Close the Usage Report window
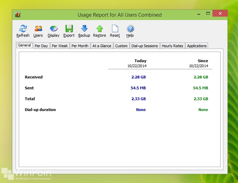Image resolution: width=238 pixels, height=183 pixels. 220,14
